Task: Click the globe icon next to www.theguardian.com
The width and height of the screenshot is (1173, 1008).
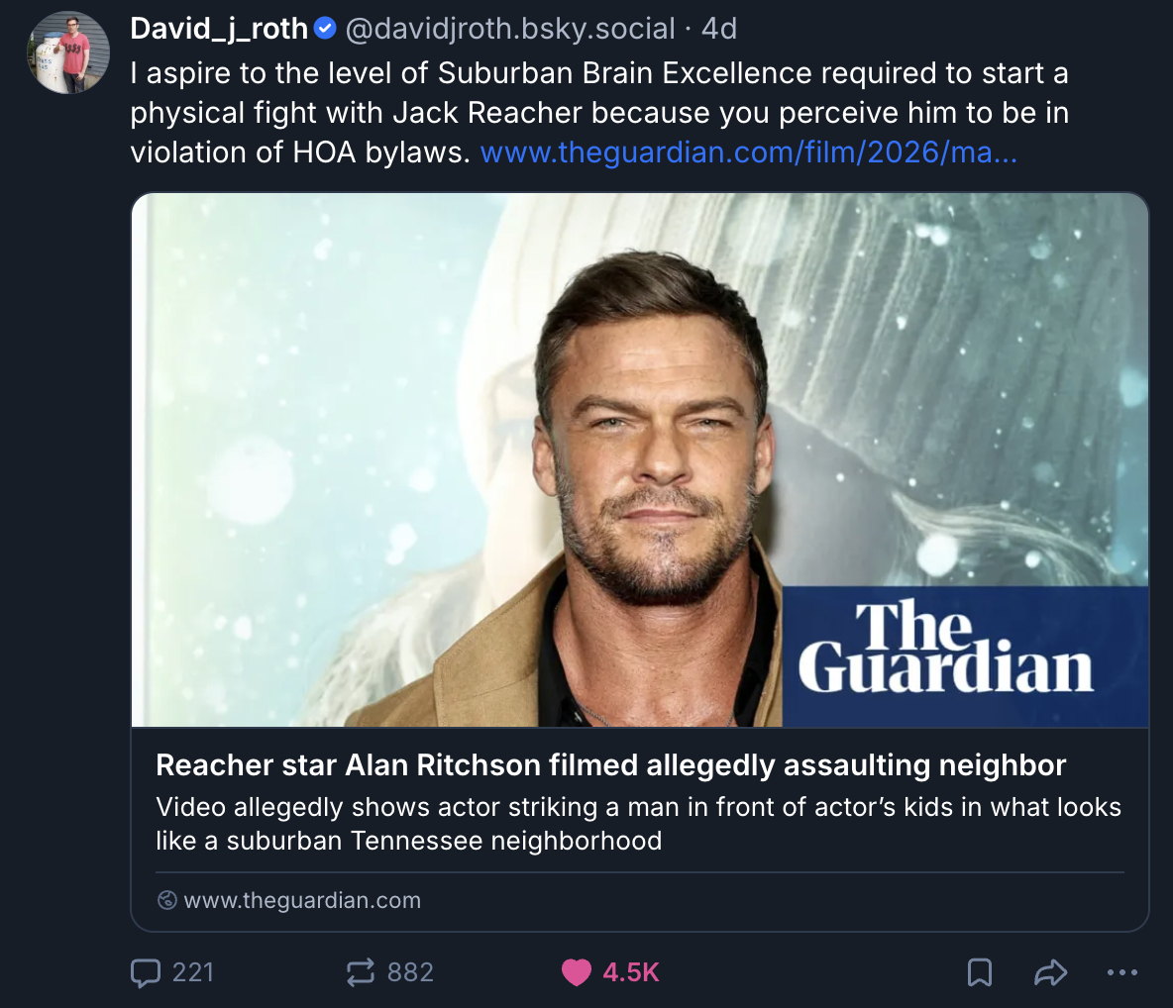Action: coord(166,900)
